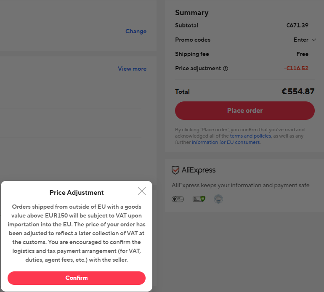This screenshot has width=324, height=292.
Task: Open information for EU consumers link
Action: [226, 142]
